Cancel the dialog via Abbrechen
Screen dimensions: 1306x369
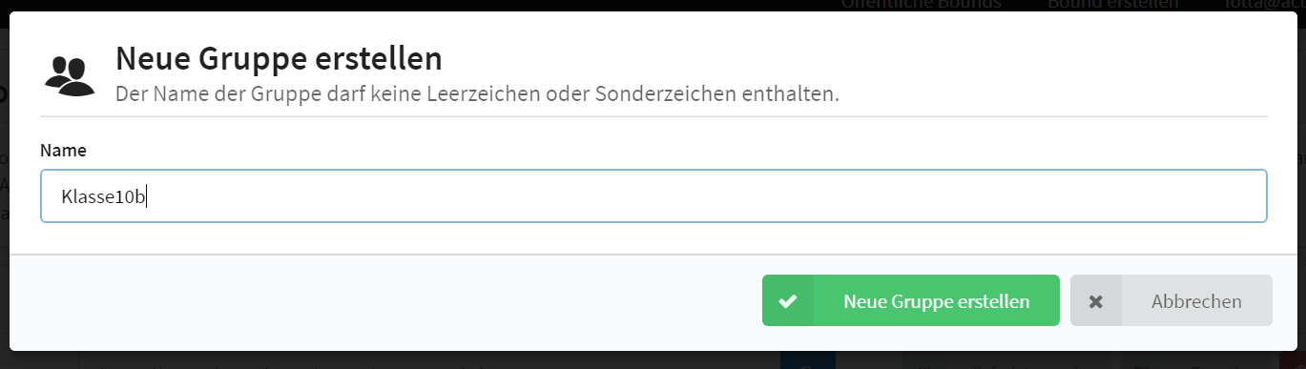tap(1171, 300)
